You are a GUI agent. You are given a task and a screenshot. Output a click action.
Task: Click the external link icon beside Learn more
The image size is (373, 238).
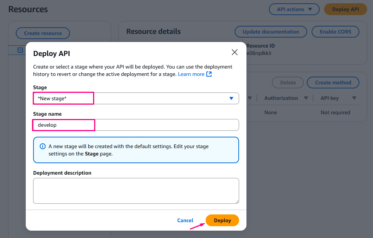[x=209, y=74]
